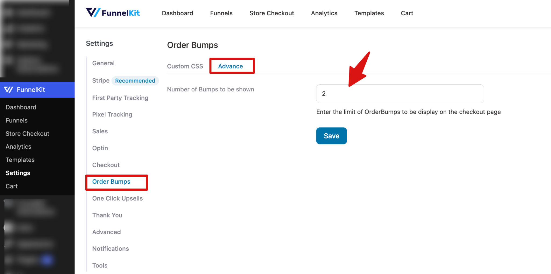Open Advanced settings section
Screen dimensions: 551x274
(107, 232)
